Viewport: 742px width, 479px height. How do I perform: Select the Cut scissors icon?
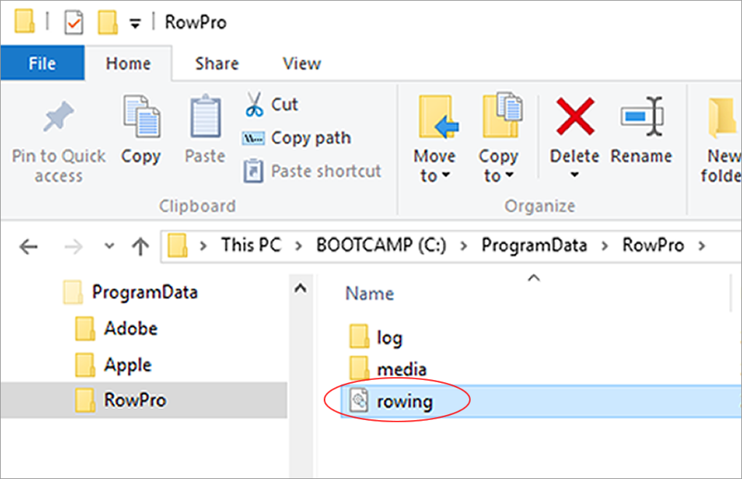(x=254, y=105)
